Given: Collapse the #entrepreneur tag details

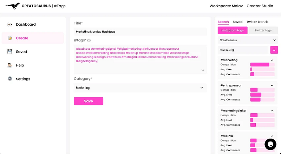Looking at the screenshot, I should (272, 85).
